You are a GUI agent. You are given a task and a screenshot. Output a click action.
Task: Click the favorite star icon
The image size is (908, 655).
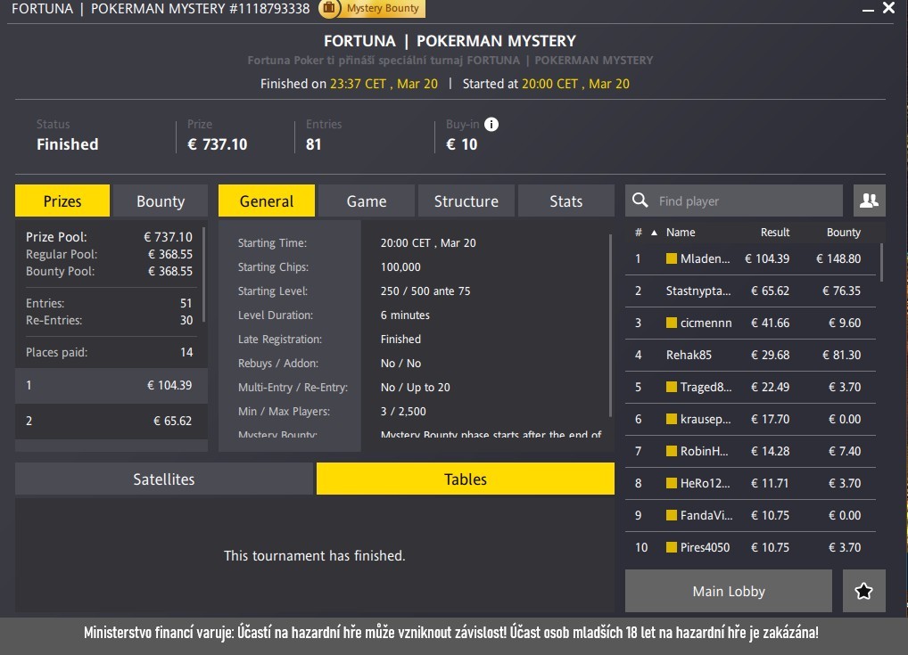863,591
